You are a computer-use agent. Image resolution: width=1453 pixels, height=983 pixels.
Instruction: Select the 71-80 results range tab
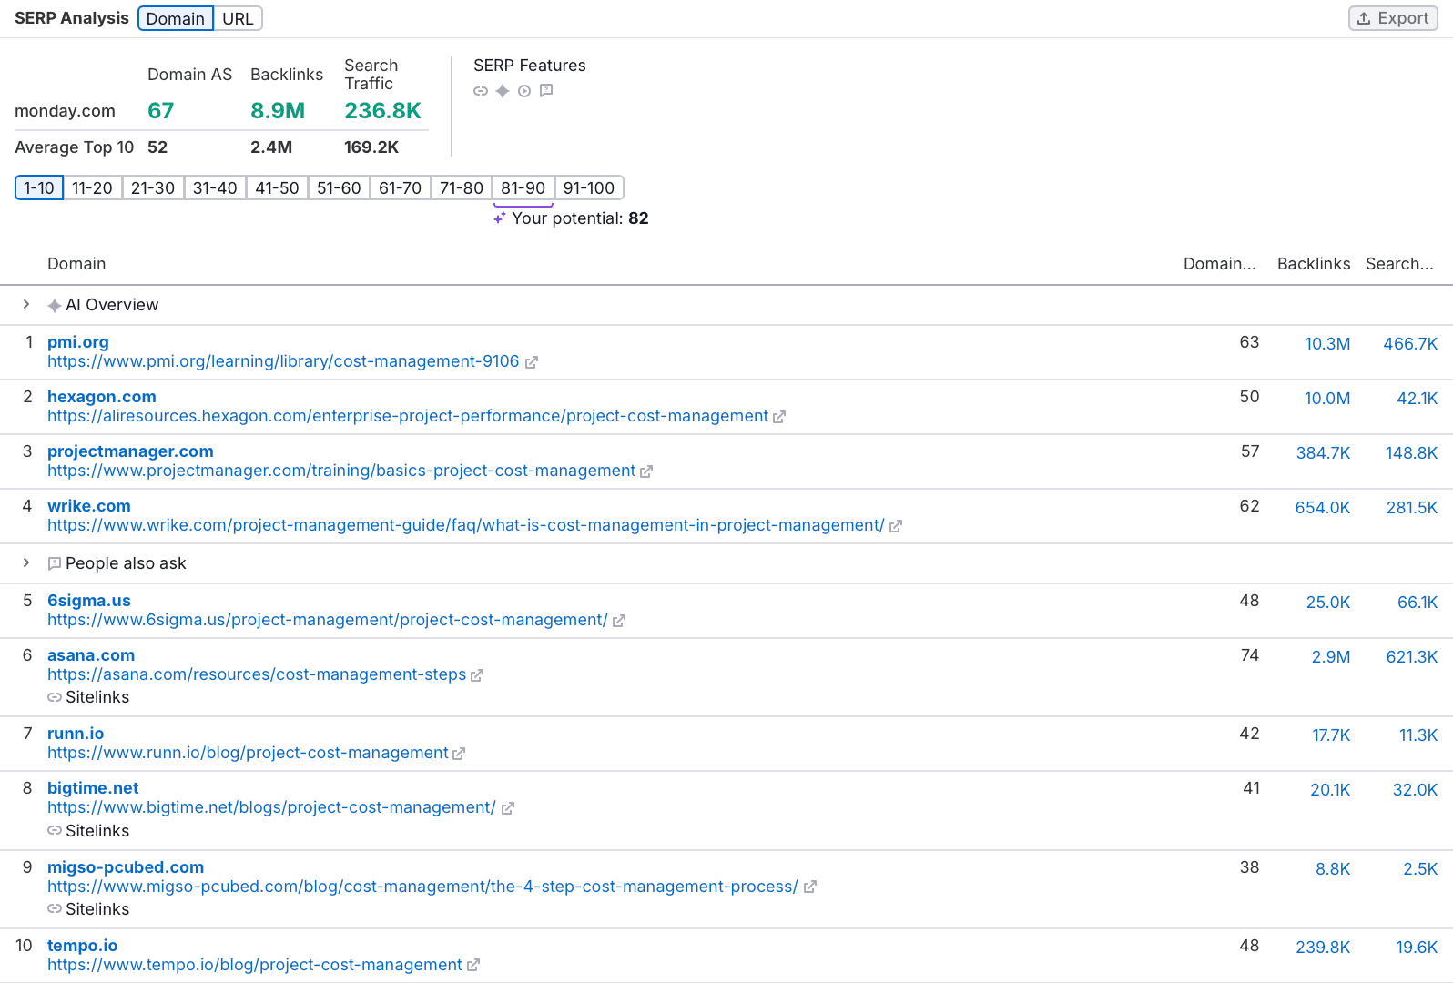pyautogui.click(x=462, y=187)
